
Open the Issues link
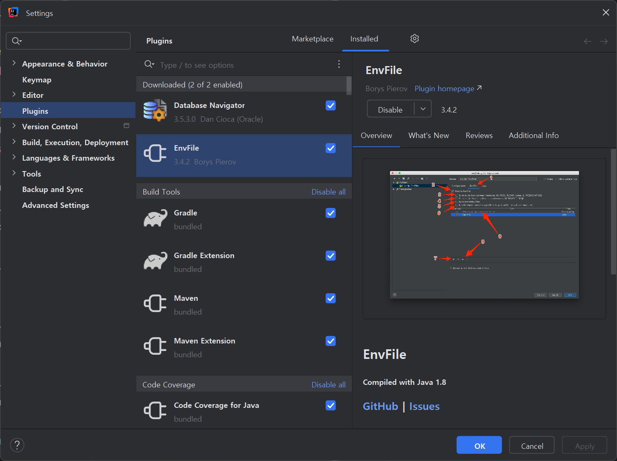point(424,406)
